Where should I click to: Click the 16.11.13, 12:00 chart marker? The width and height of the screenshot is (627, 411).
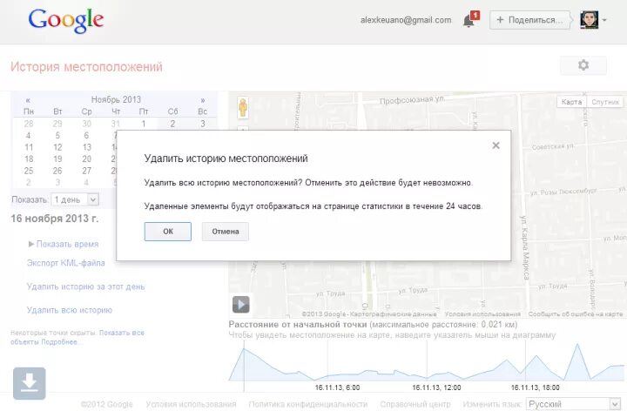[436, 387]
